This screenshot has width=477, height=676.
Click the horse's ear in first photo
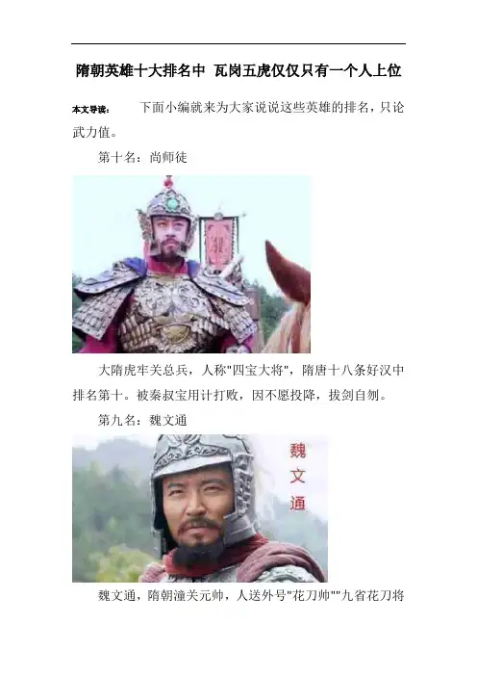tap(286, 272)
